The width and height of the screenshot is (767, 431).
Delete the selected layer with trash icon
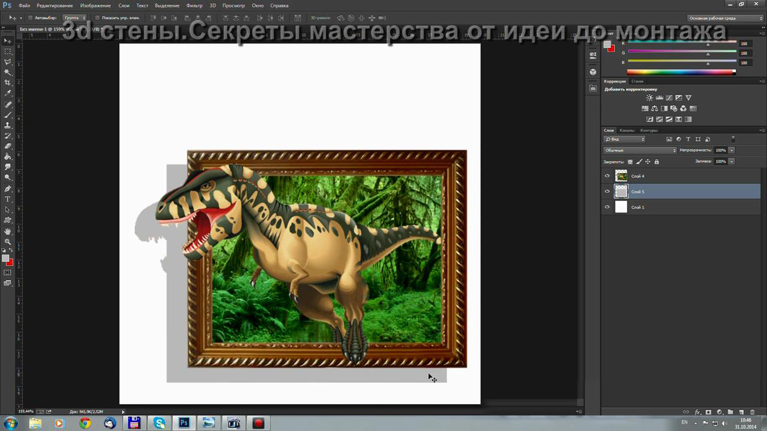point(752,412)
